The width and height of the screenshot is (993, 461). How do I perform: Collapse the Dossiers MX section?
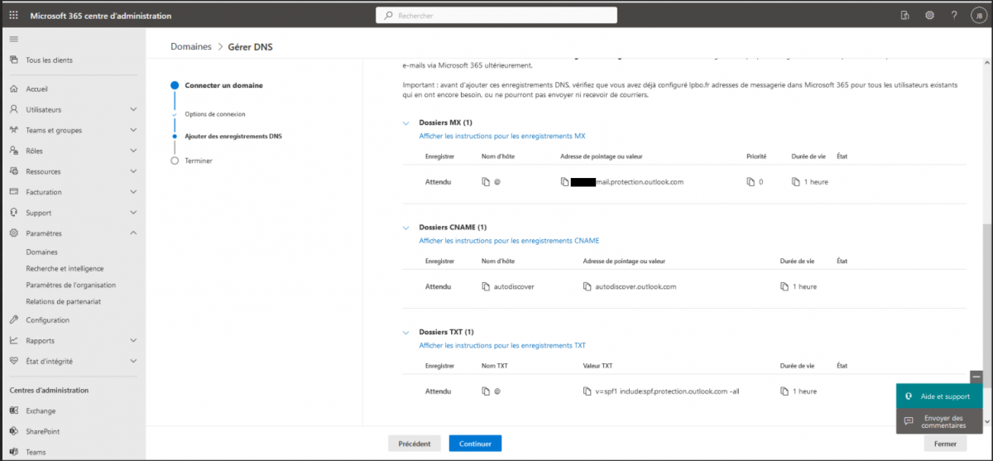pos(406,122)
